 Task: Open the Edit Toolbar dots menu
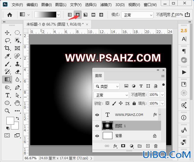click(17, 111)
